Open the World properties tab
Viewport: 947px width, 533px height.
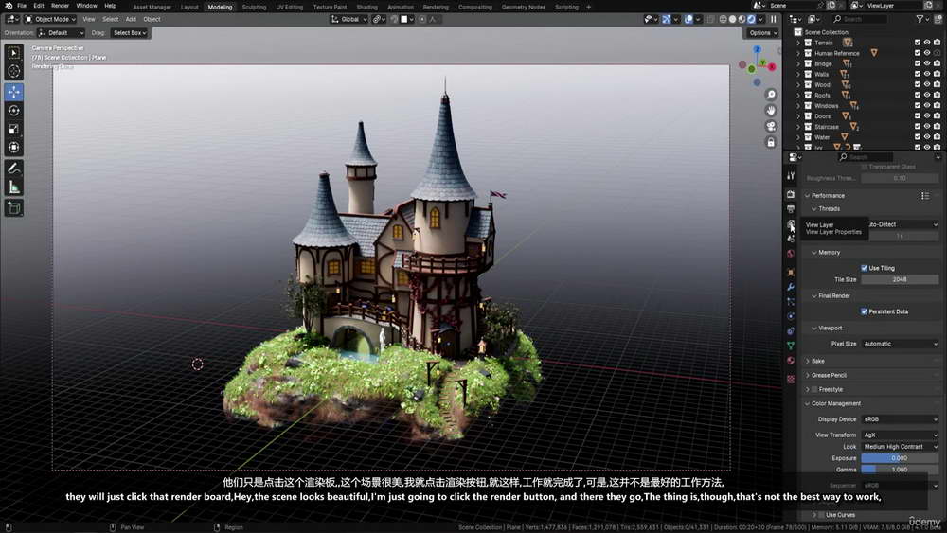pos(791,254)
